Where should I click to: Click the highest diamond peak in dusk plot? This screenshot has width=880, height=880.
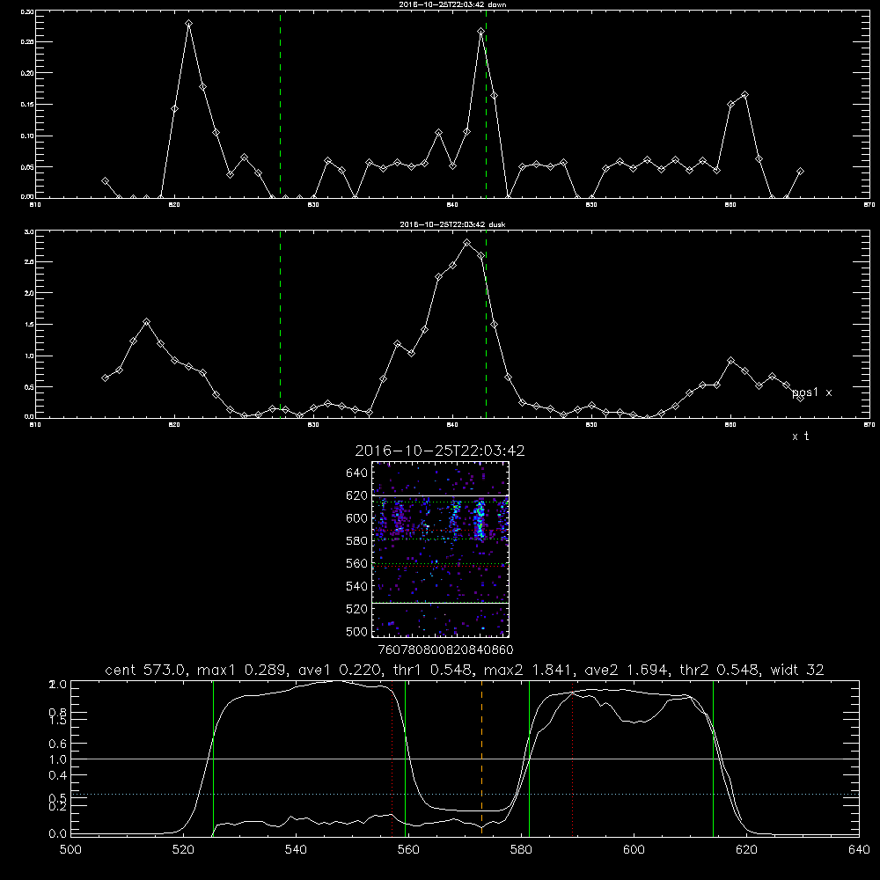(x=467, y=243)
